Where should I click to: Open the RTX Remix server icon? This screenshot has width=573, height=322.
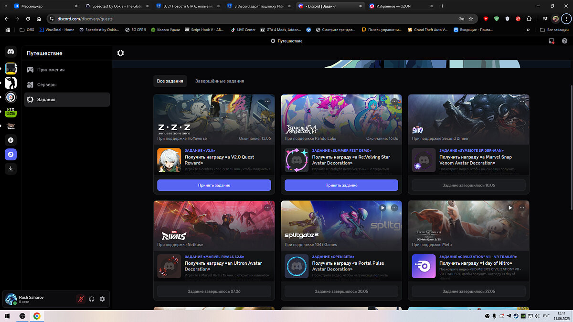pyautogui.click(x=11, y=112)
